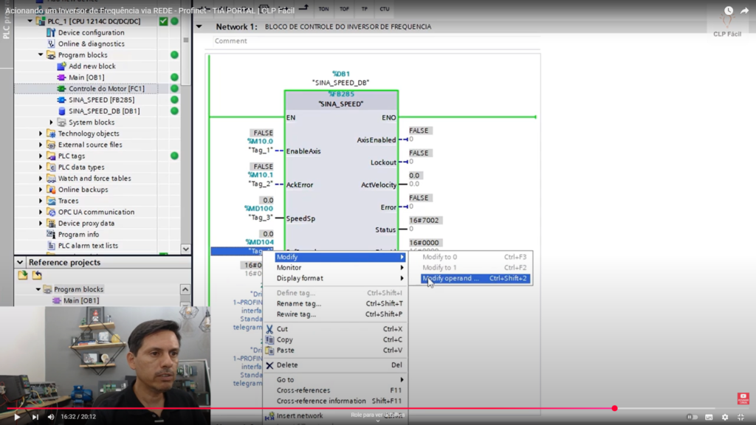Click the Share arrow icon
This screenshot has width=756, height=425.
tap(745, 10)
